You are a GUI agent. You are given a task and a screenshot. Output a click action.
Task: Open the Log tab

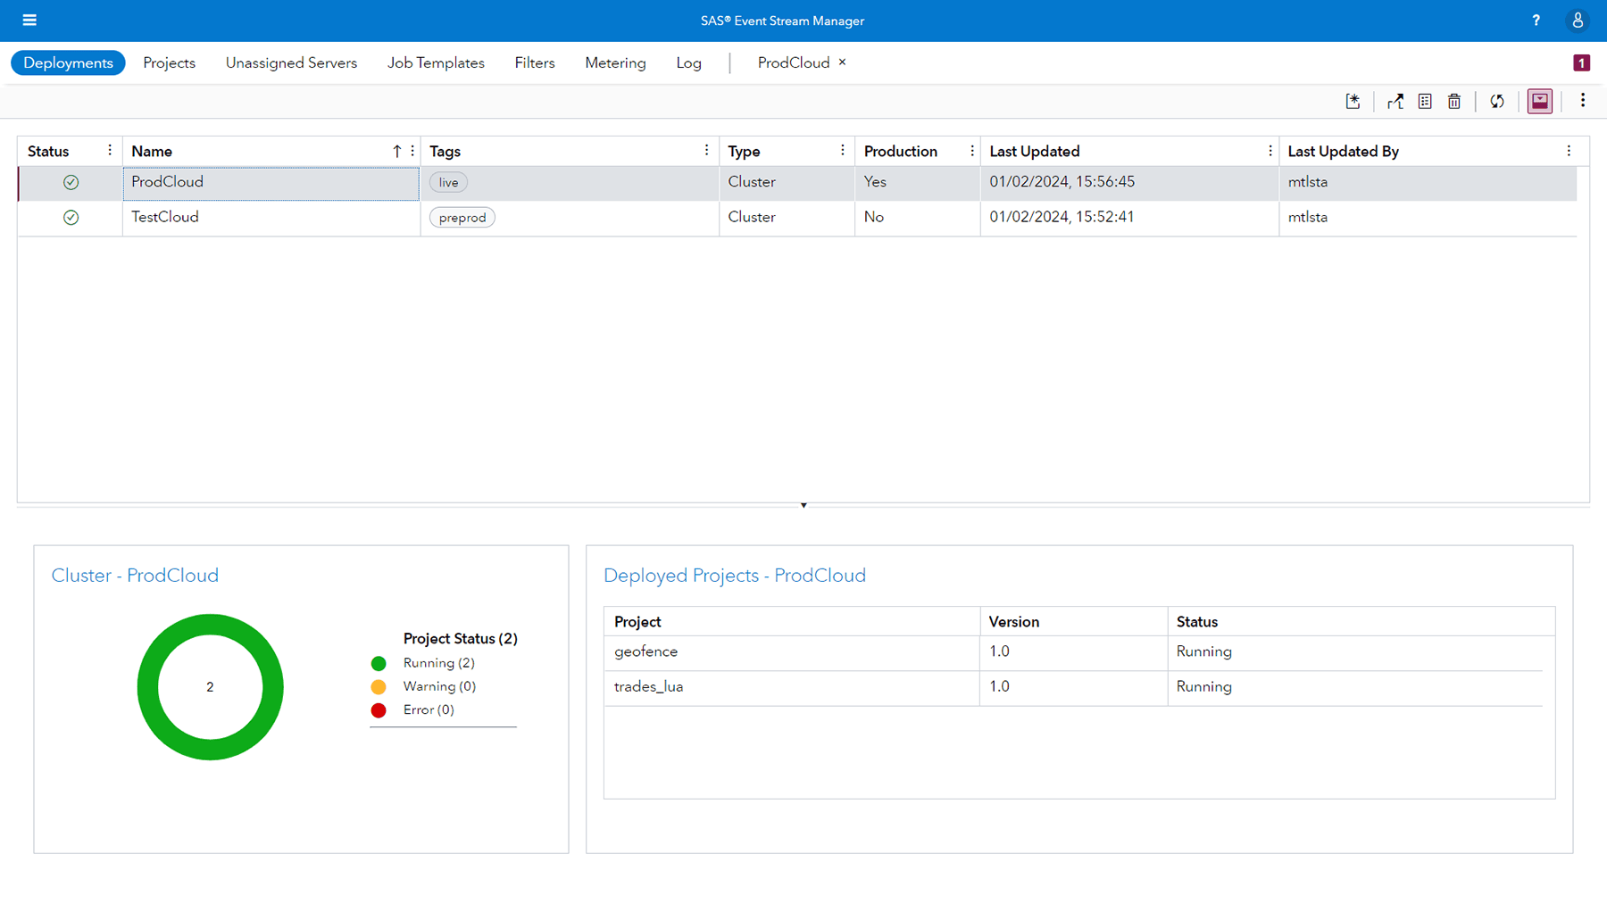click(x=688, y=62)
